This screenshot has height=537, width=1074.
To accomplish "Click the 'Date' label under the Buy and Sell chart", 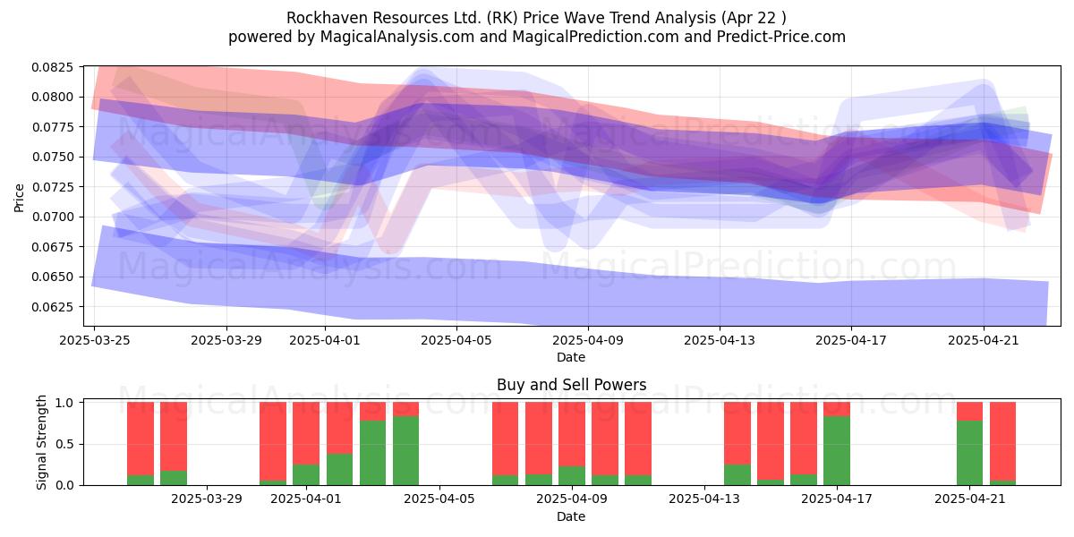I will pos(571,516).
